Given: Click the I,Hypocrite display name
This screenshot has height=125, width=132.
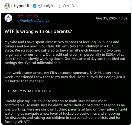Looking at the screenshot, I should pos(22,6).
